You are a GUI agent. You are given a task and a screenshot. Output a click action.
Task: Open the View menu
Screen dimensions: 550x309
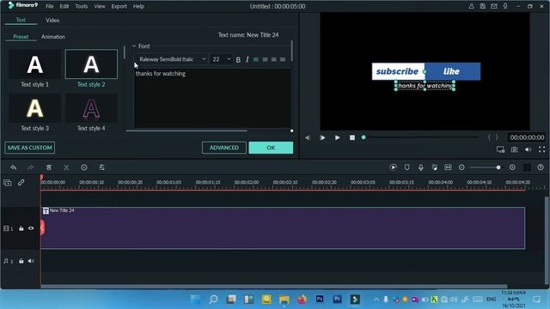pos(100,6)
